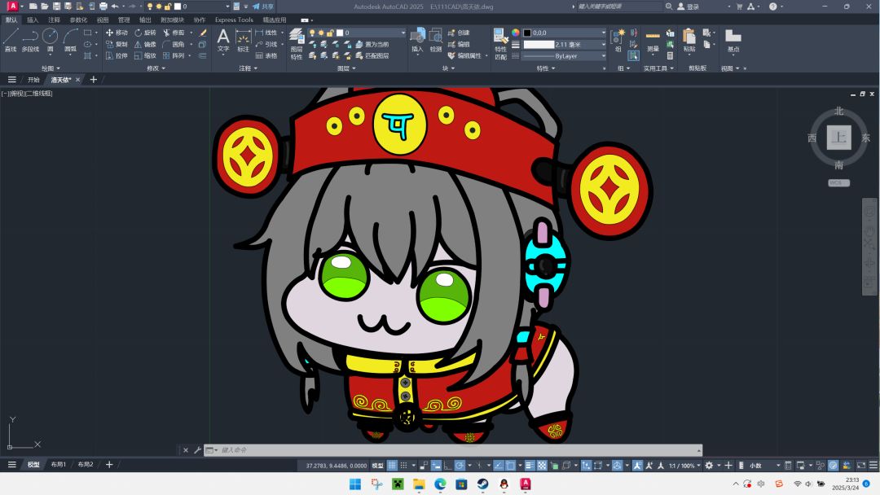Toggle the layer 0 on/off lightbulb in ribbon
This screenshot has height=495, width=880.
(x=312, y=33)
